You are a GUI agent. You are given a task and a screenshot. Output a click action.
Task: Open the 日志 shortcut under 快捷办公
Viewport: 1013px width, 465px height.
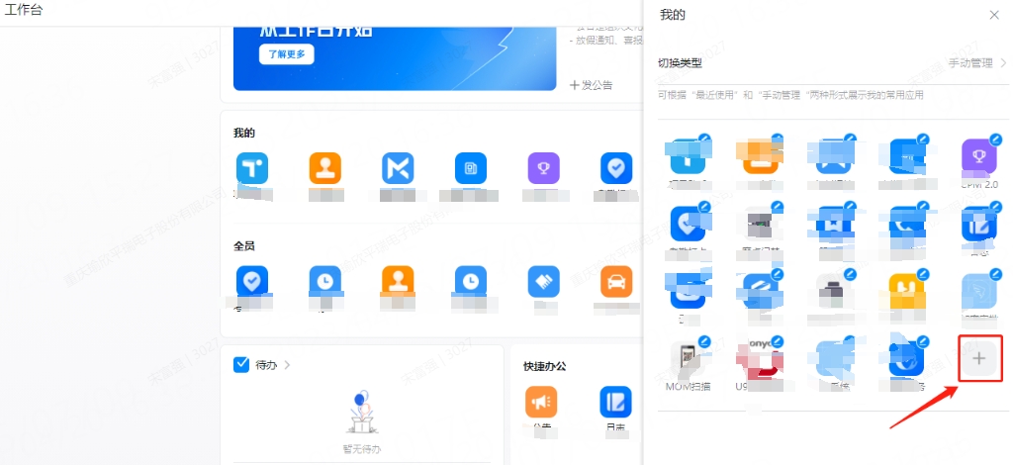(615, 403)
